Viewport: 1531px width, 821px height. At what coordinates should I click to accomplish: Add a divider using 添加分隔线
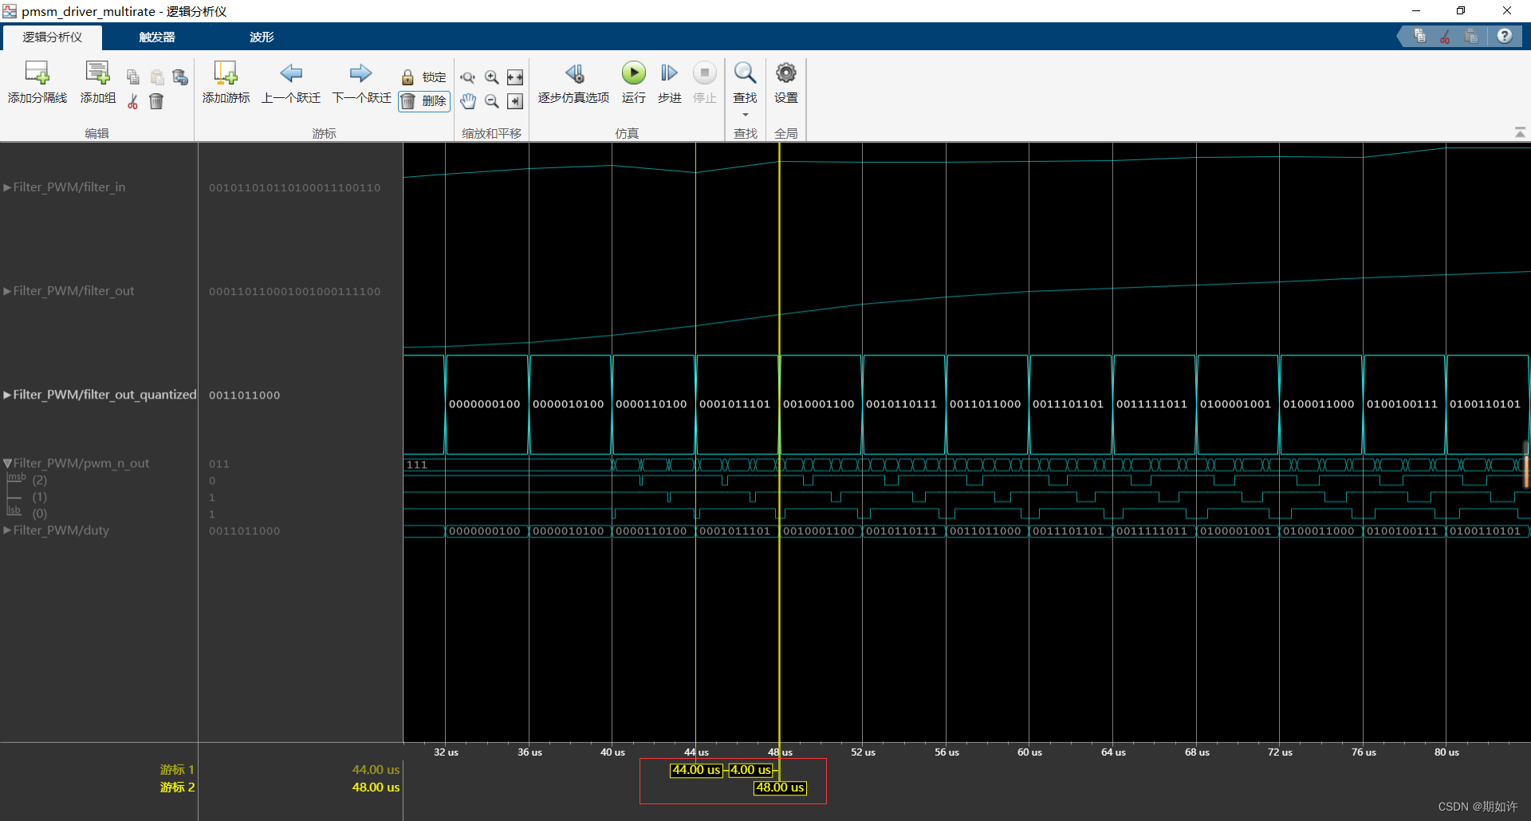(37, 82)
